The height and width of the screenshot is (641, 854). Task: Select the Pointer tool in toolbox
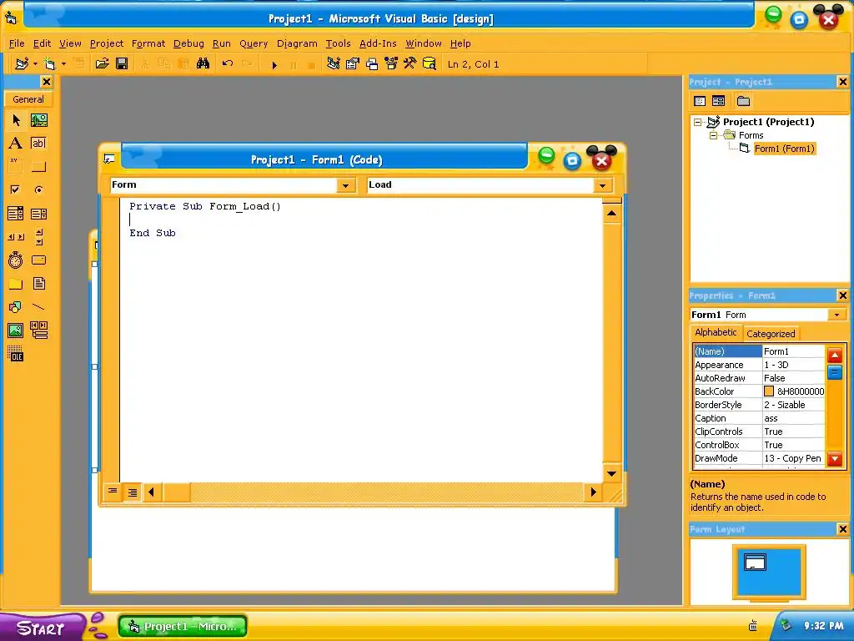click(16, 120)
